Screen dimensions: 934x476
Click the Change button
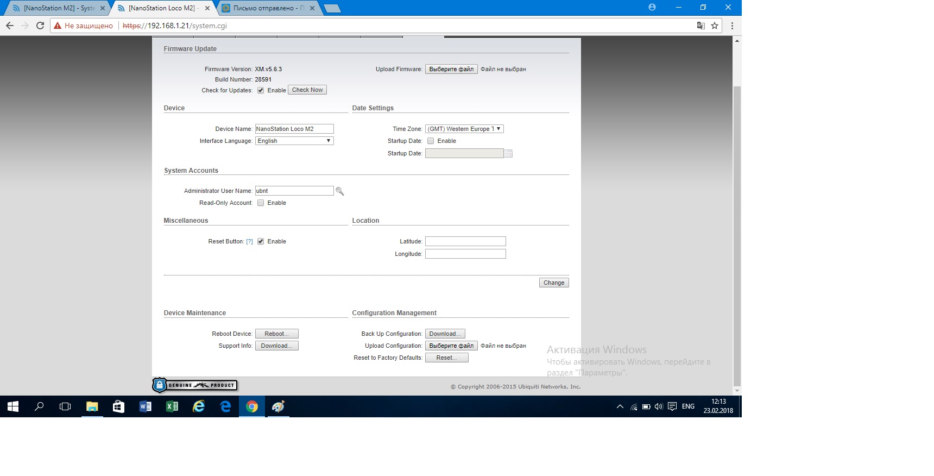click(554, 283)
